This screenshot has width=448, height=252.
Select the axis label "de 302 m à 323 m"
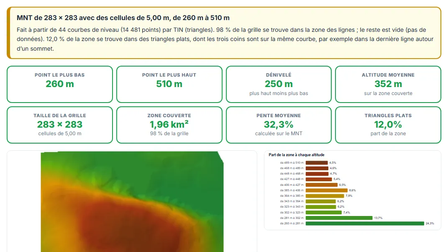pyautogui.click(x=292, y=213)
